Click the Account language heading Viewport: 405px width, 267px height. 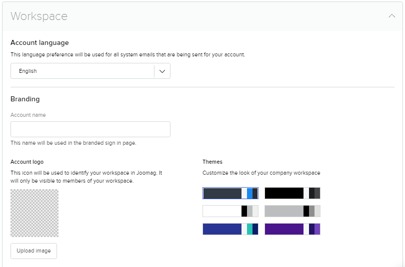click(39, 43)
